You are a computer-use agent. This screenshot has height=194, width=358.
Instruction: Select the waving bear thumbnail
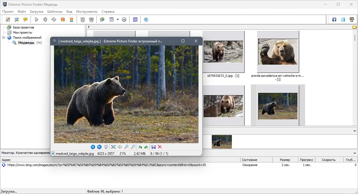pos(278,52)
